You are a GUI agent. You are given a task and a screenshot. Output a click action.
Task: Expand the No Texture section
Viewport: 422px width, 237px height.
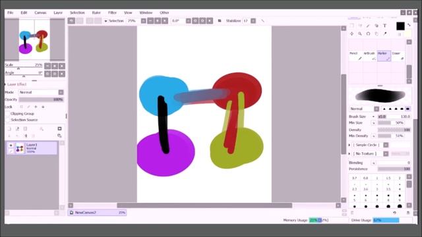click(x=349, y=153)
